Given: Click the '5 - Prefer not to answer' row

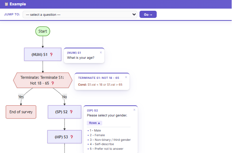Looking at the screenshot, I should (105, 149).
